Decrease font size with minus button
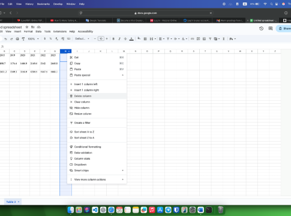Image resolution: width=291 pixels, height=216 pixels. [x=95, y=39]
